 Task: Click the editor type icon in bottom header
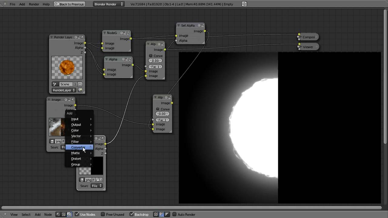[5, 214]
